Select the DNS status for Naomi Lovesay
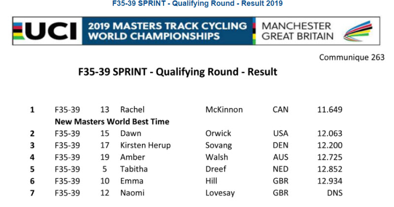Viewport: 394px width, 207px height. pos(335,193)
